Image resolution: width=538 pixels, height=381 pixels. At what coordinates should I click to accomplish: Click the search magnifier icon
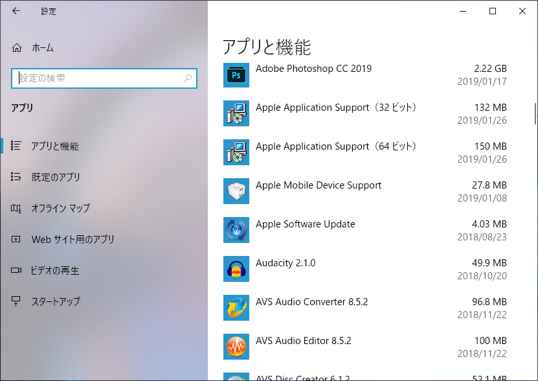[188, 78]
